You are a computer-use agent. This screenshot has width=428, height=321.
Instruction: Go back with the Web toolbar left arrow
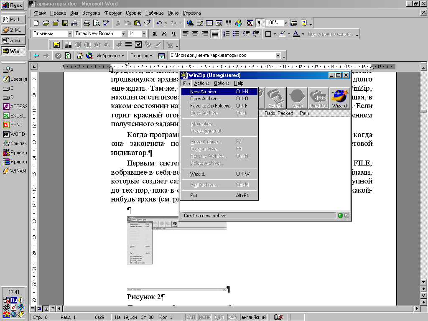tap(36, 56)
